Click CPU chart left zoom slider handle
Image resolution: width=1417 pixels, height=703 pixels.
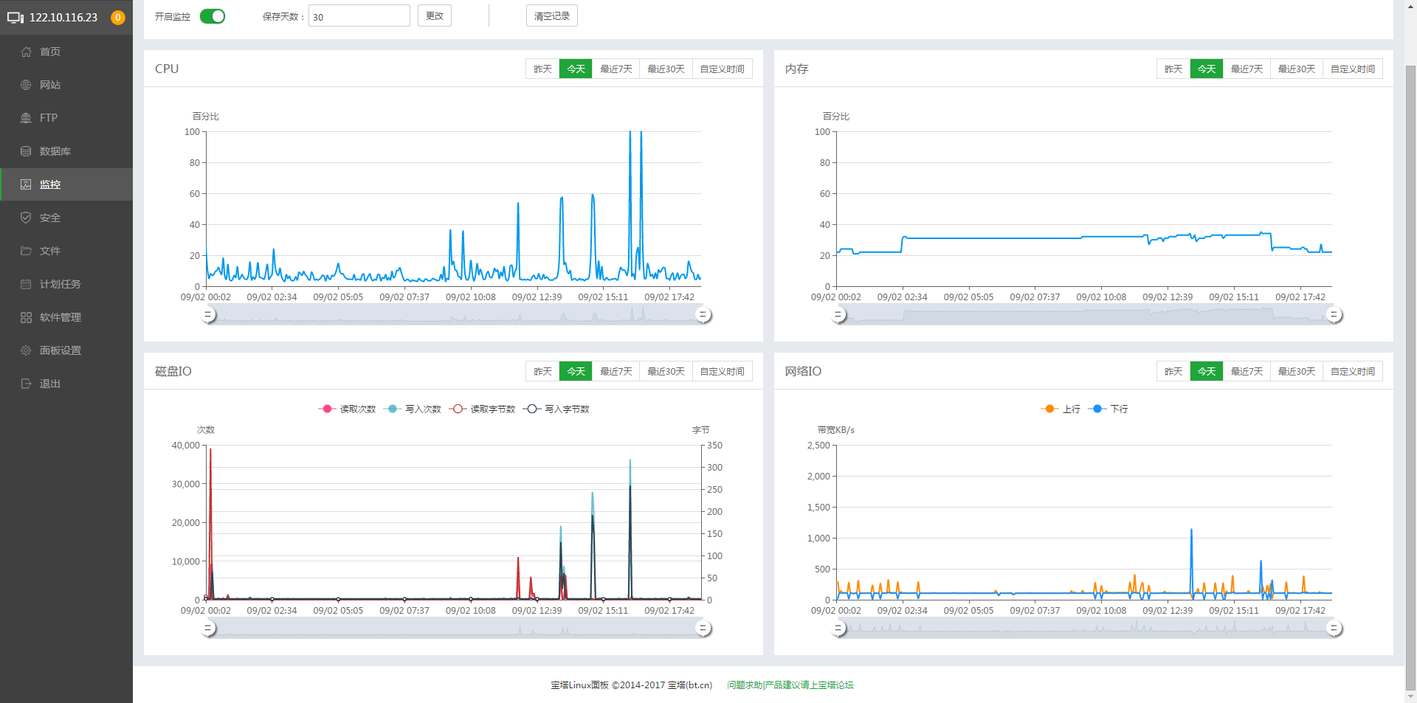point(208,315)
